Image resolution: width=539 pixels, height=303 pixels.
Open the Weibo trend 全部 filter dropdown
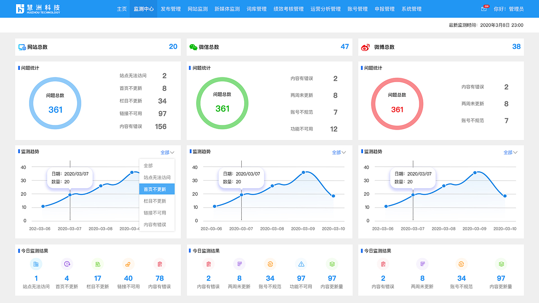pyautogui.click(x=510, y=152)
